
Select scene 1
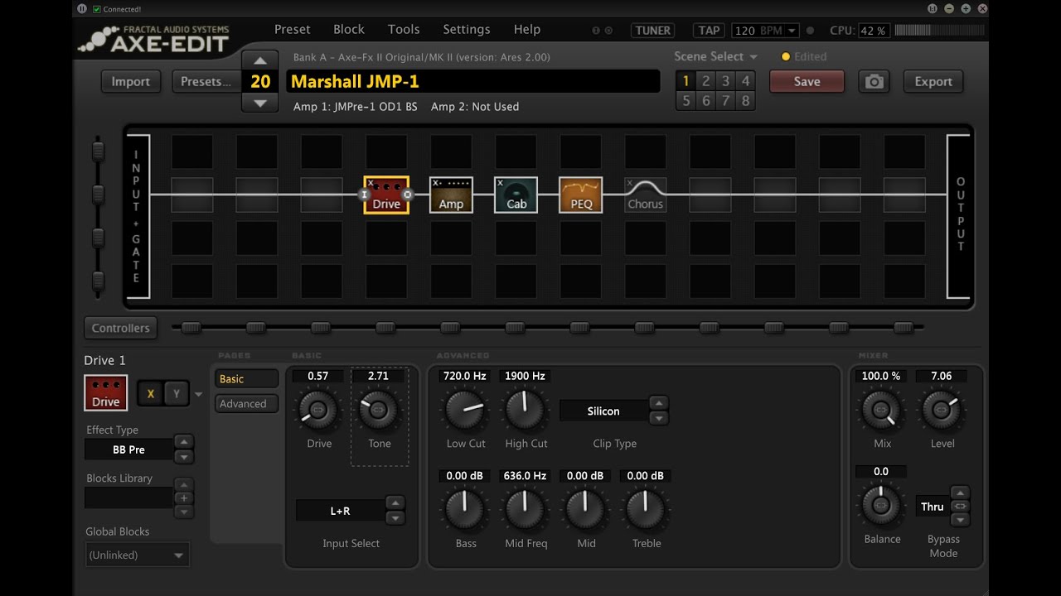tap(686, 81)
